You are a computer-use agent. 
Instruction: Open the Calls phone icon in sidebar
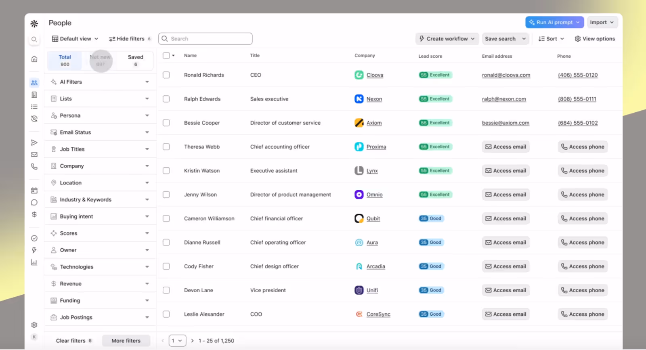(x=34, y=166)
